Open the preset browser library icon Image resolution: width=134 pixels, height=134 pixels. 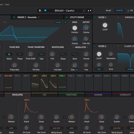[40, 11]
